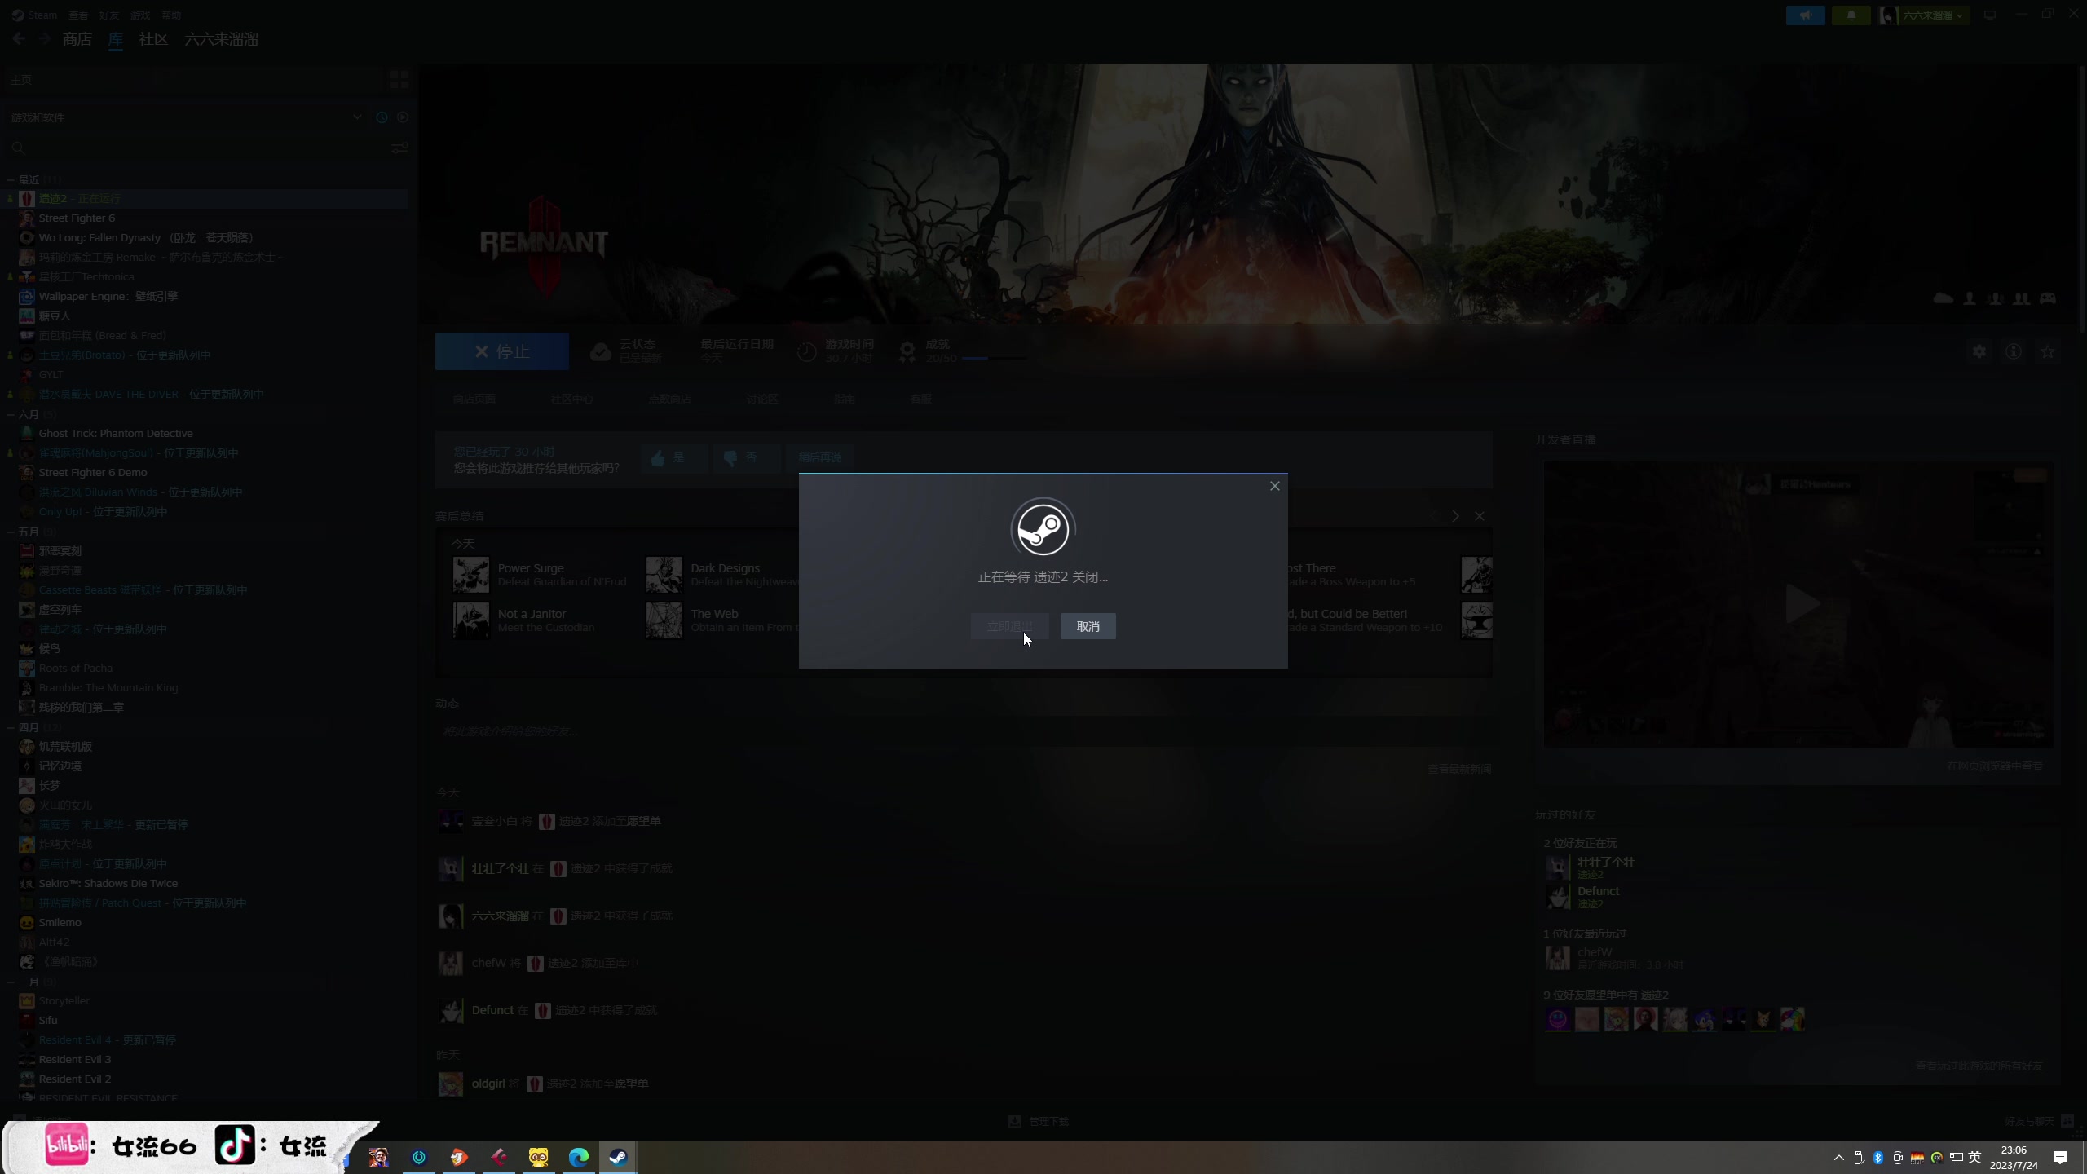The width and height of the screenshot is (2087, 1174).
Task: Open the 商店 tab in top navigation
Action: (77, 39)
